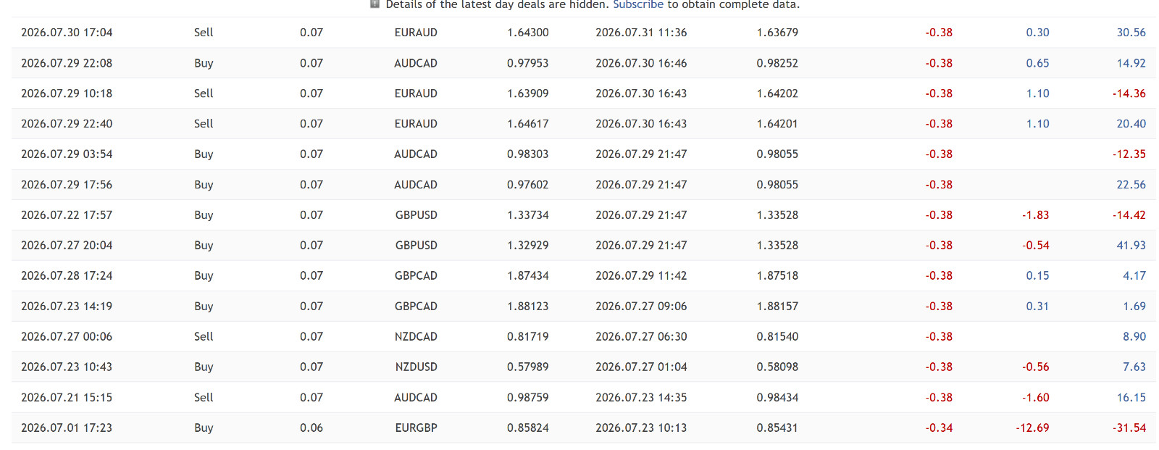Click the profit value 22.56
This screenshot has width=1159, height=450.
tap(1131, 185)
